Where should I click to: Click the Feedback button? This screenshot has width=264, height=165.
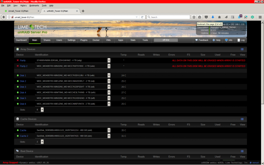pos(202,40)
